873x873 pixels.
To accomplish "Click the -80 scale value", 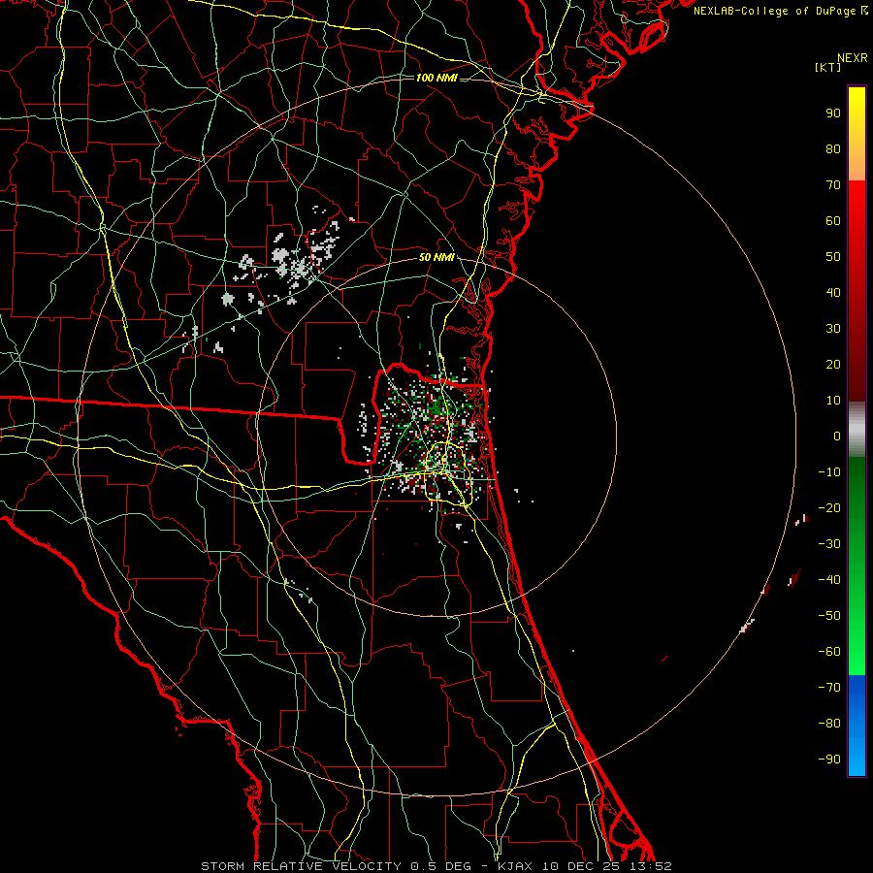I will (x=829, y=724).
